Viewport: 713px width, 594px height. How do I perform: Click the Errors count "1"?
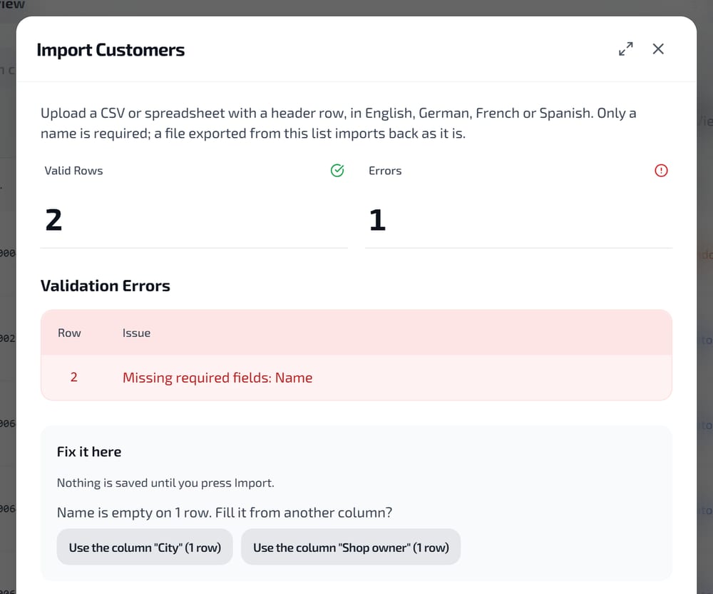(377, 221)
